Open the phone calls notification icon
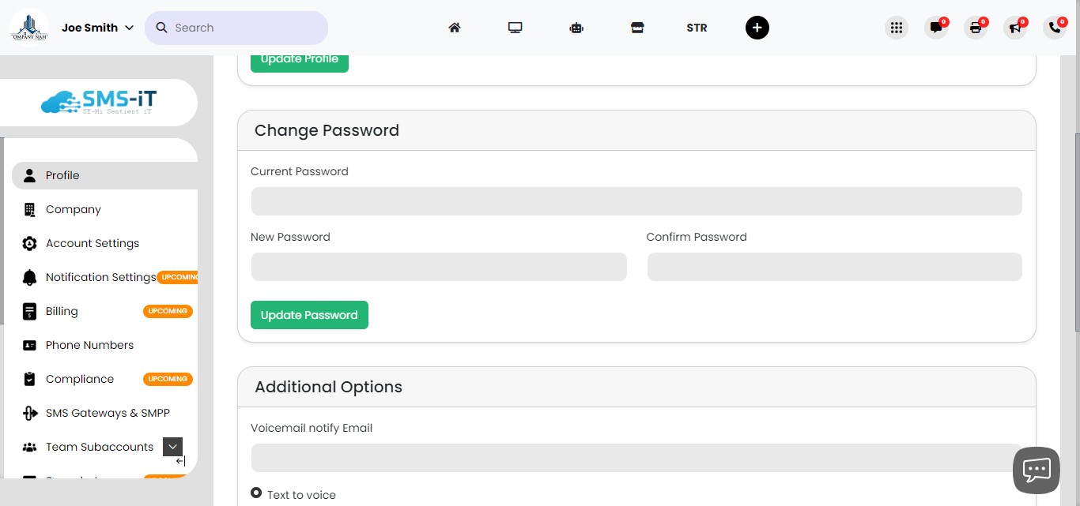Viewport: 1080px width, 506px height. click(x=1055, y=28)
